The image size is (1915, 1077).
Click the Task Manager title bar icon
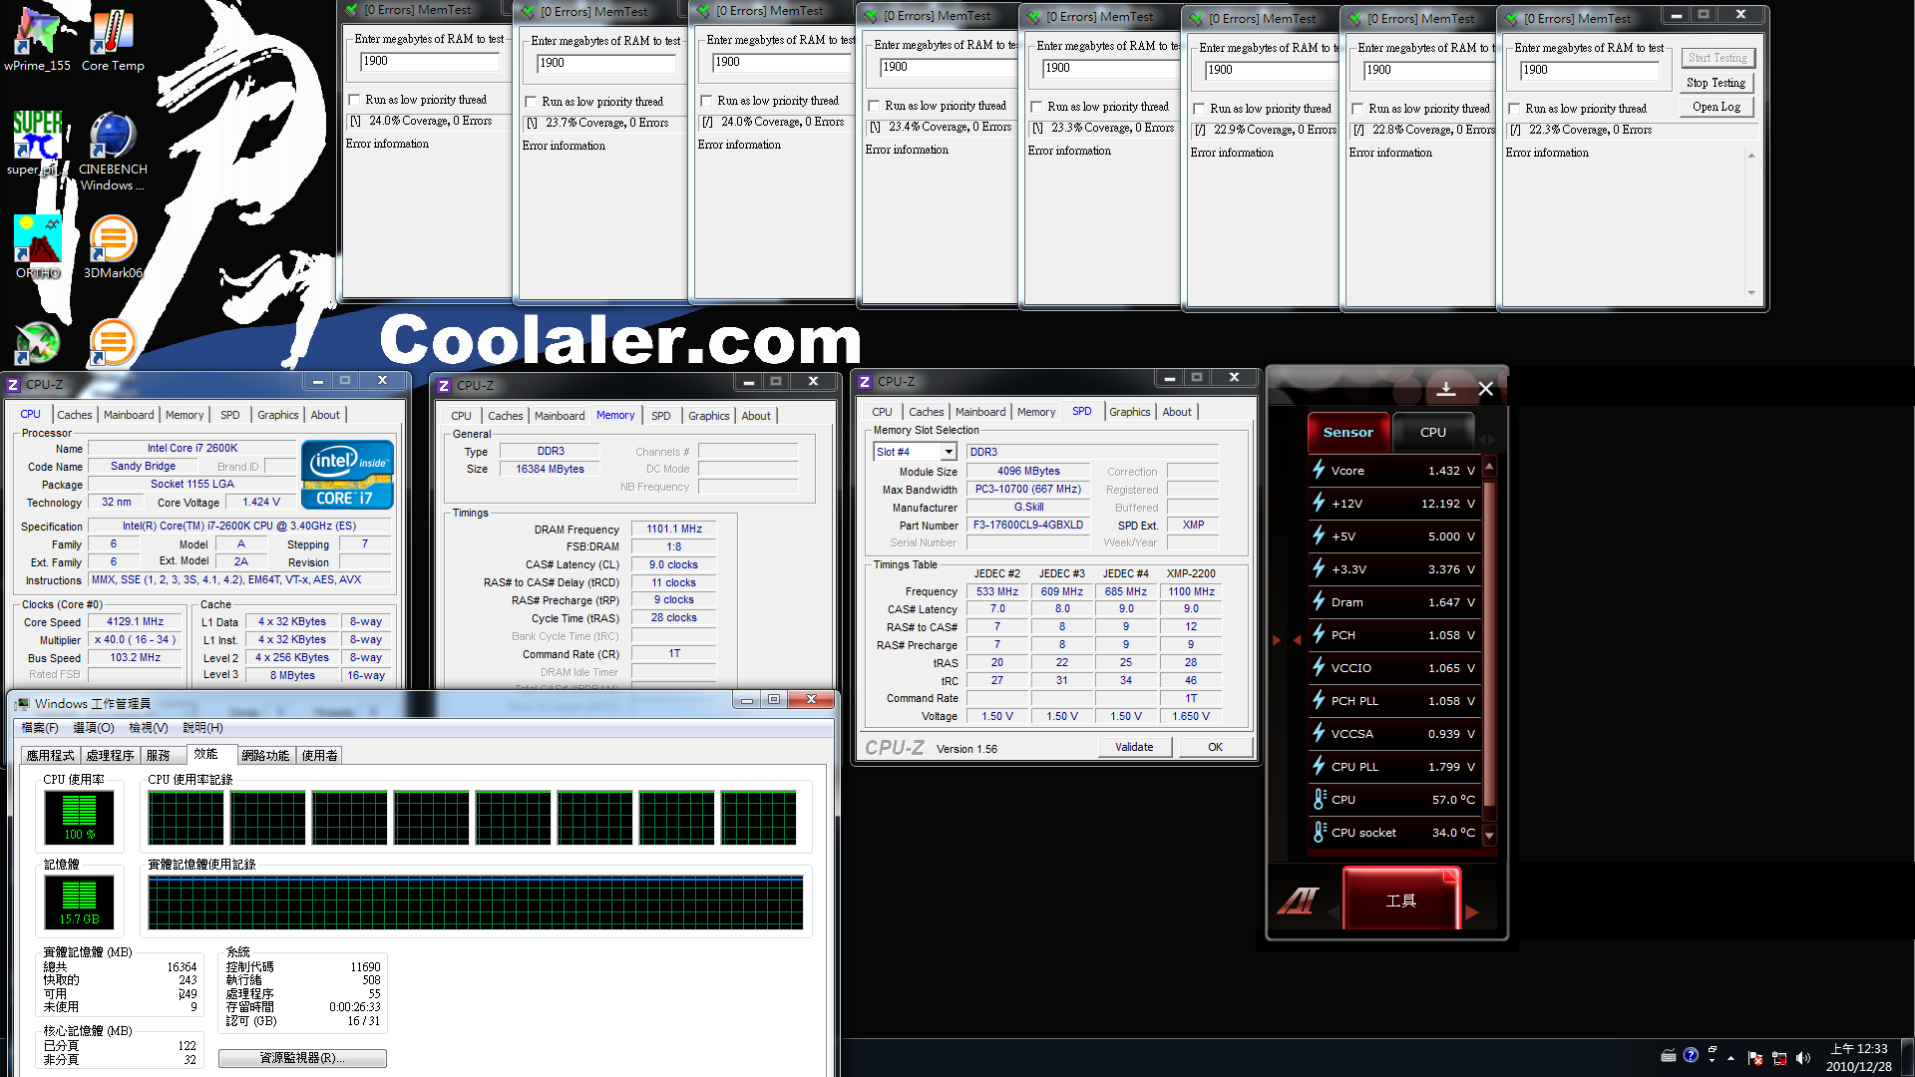pos(22,703)
